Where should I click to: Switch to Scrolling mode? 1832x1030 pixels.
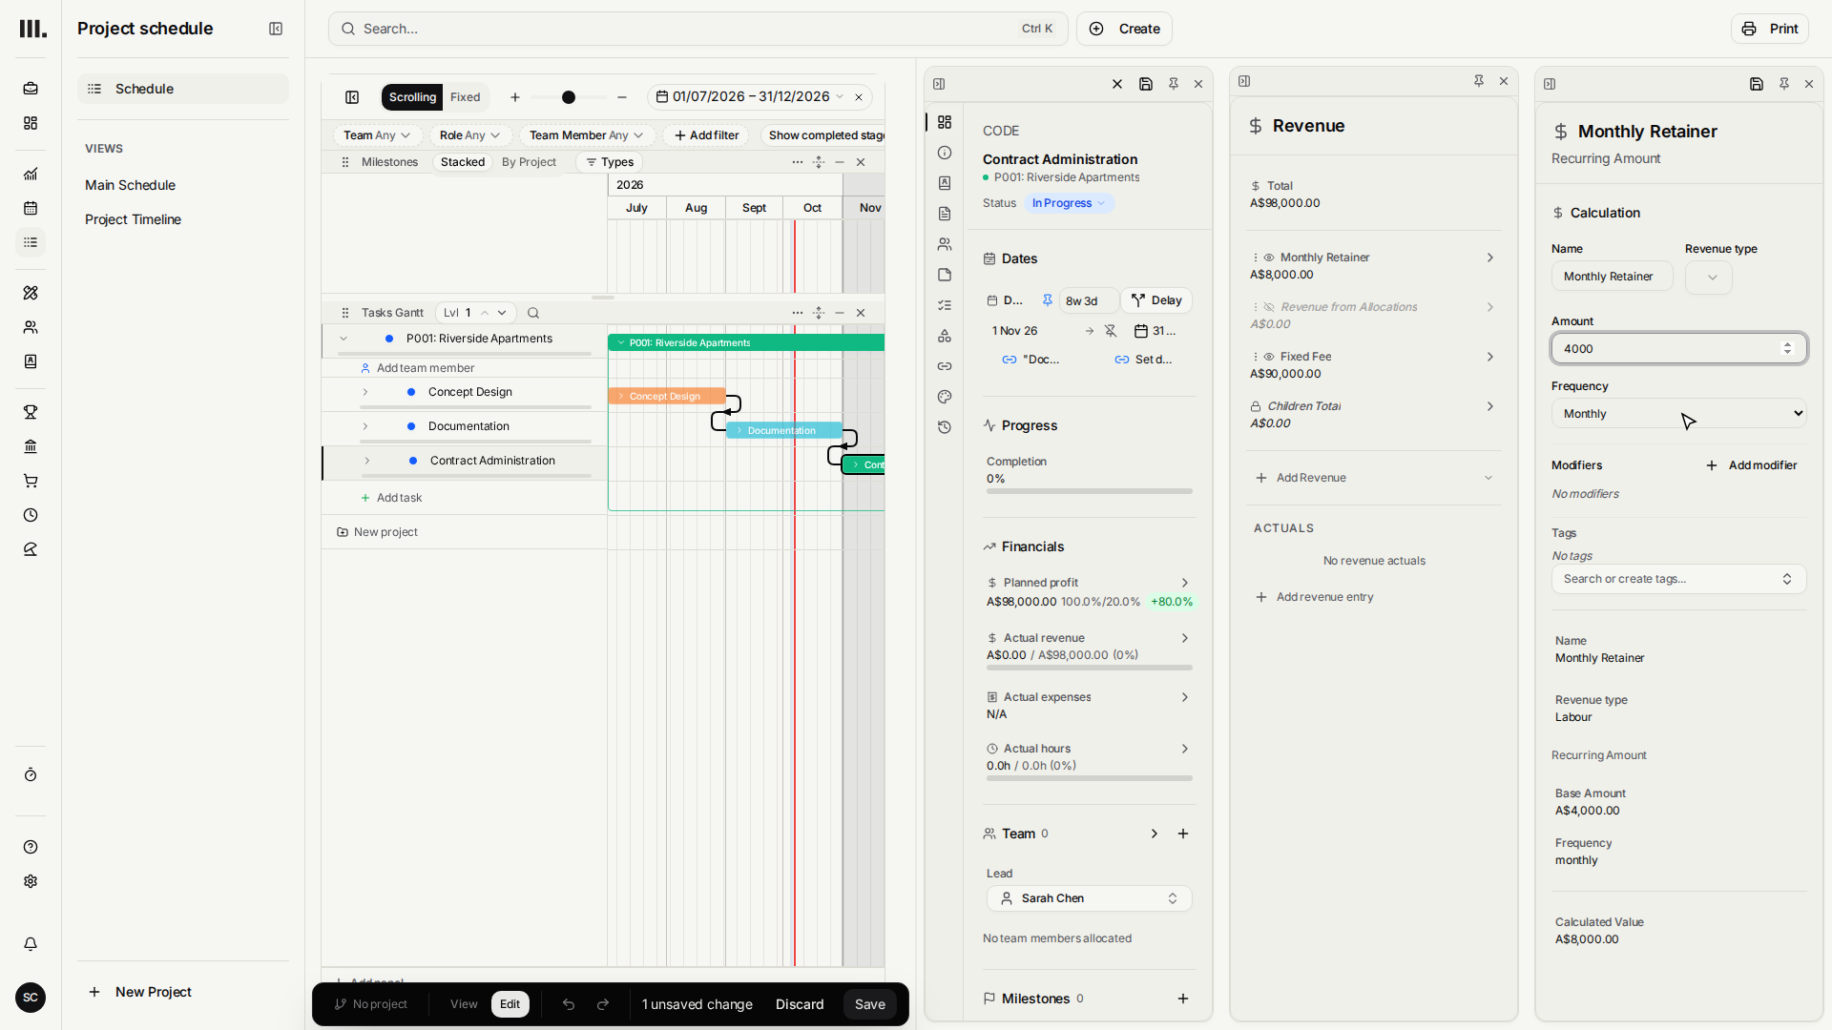(412, 97)
